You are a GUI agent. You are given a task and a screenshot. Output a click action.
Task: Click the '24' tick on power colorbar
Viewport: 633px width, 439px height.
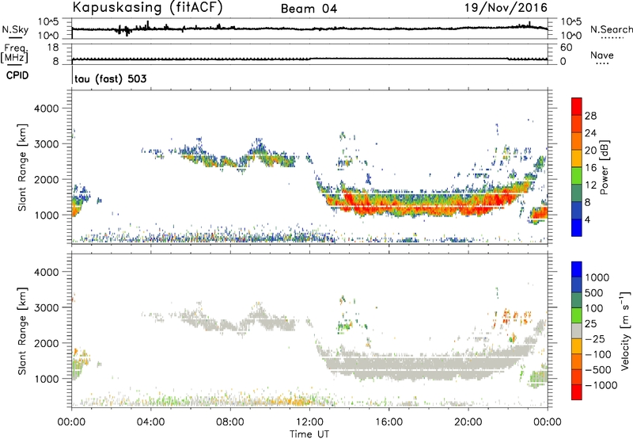(590, 133)
